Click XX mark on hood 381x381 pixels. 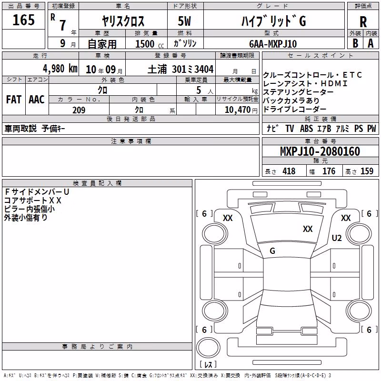(308, 229)
